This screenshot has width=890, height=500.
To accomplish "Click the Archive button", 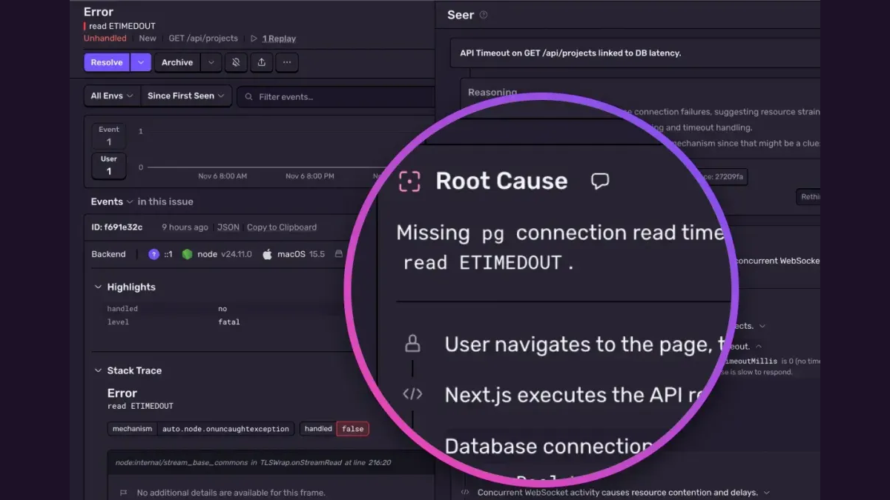I will [x=177, y=63].
